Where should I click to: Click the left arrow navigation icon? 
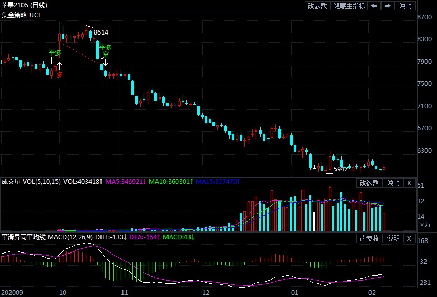pos(374,6)
